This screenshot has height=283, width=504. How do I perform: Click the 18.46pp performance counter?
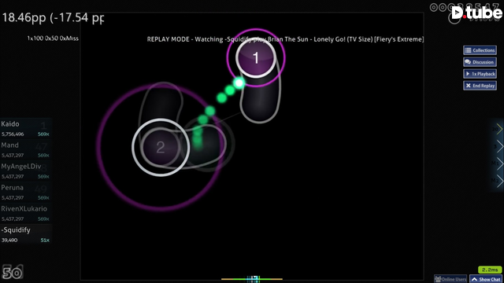[53, 17]
